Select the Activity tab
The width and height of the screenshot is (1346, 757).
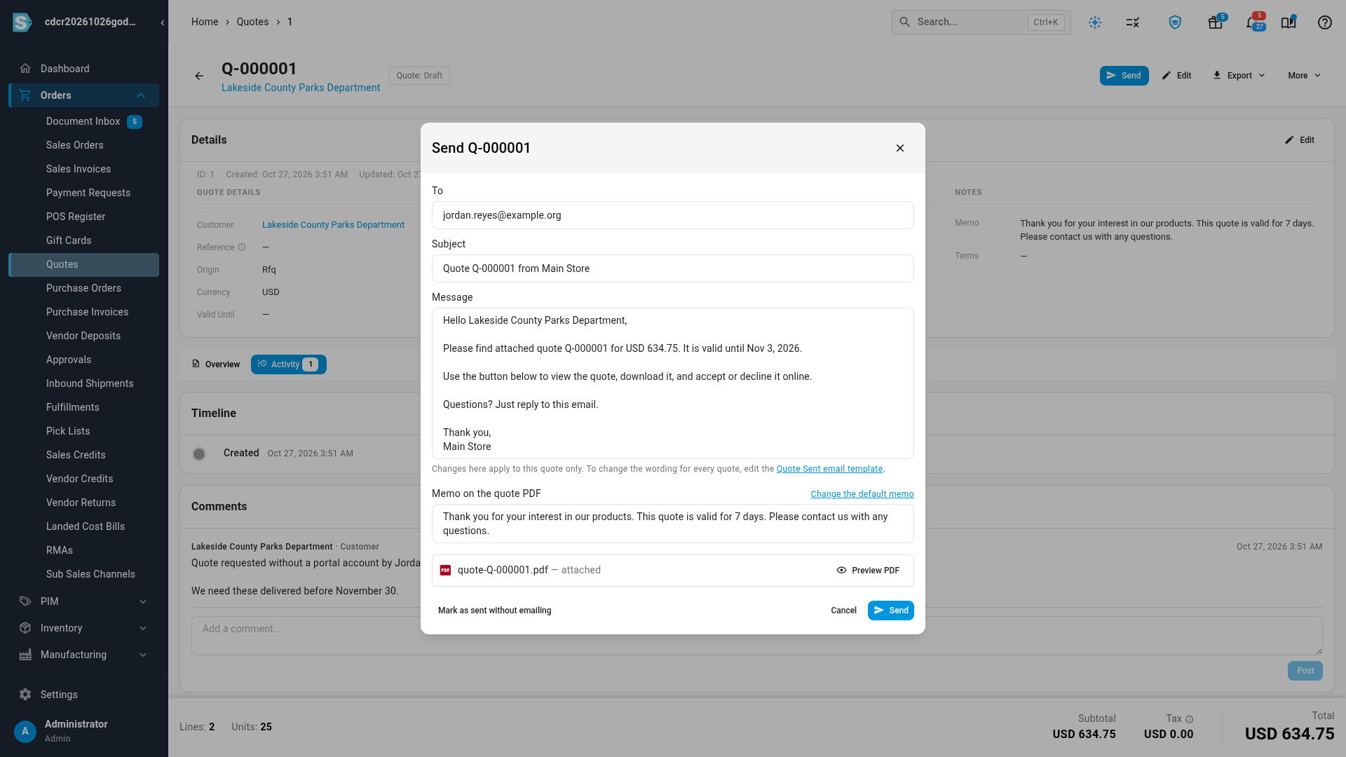point(289,364)
